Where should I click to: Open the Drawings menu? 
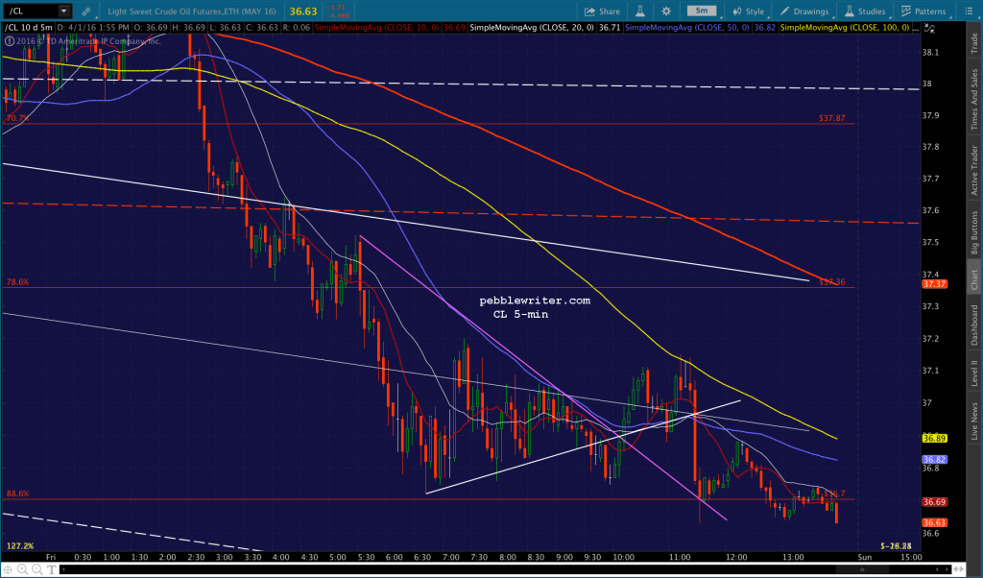tap(804, 12)
